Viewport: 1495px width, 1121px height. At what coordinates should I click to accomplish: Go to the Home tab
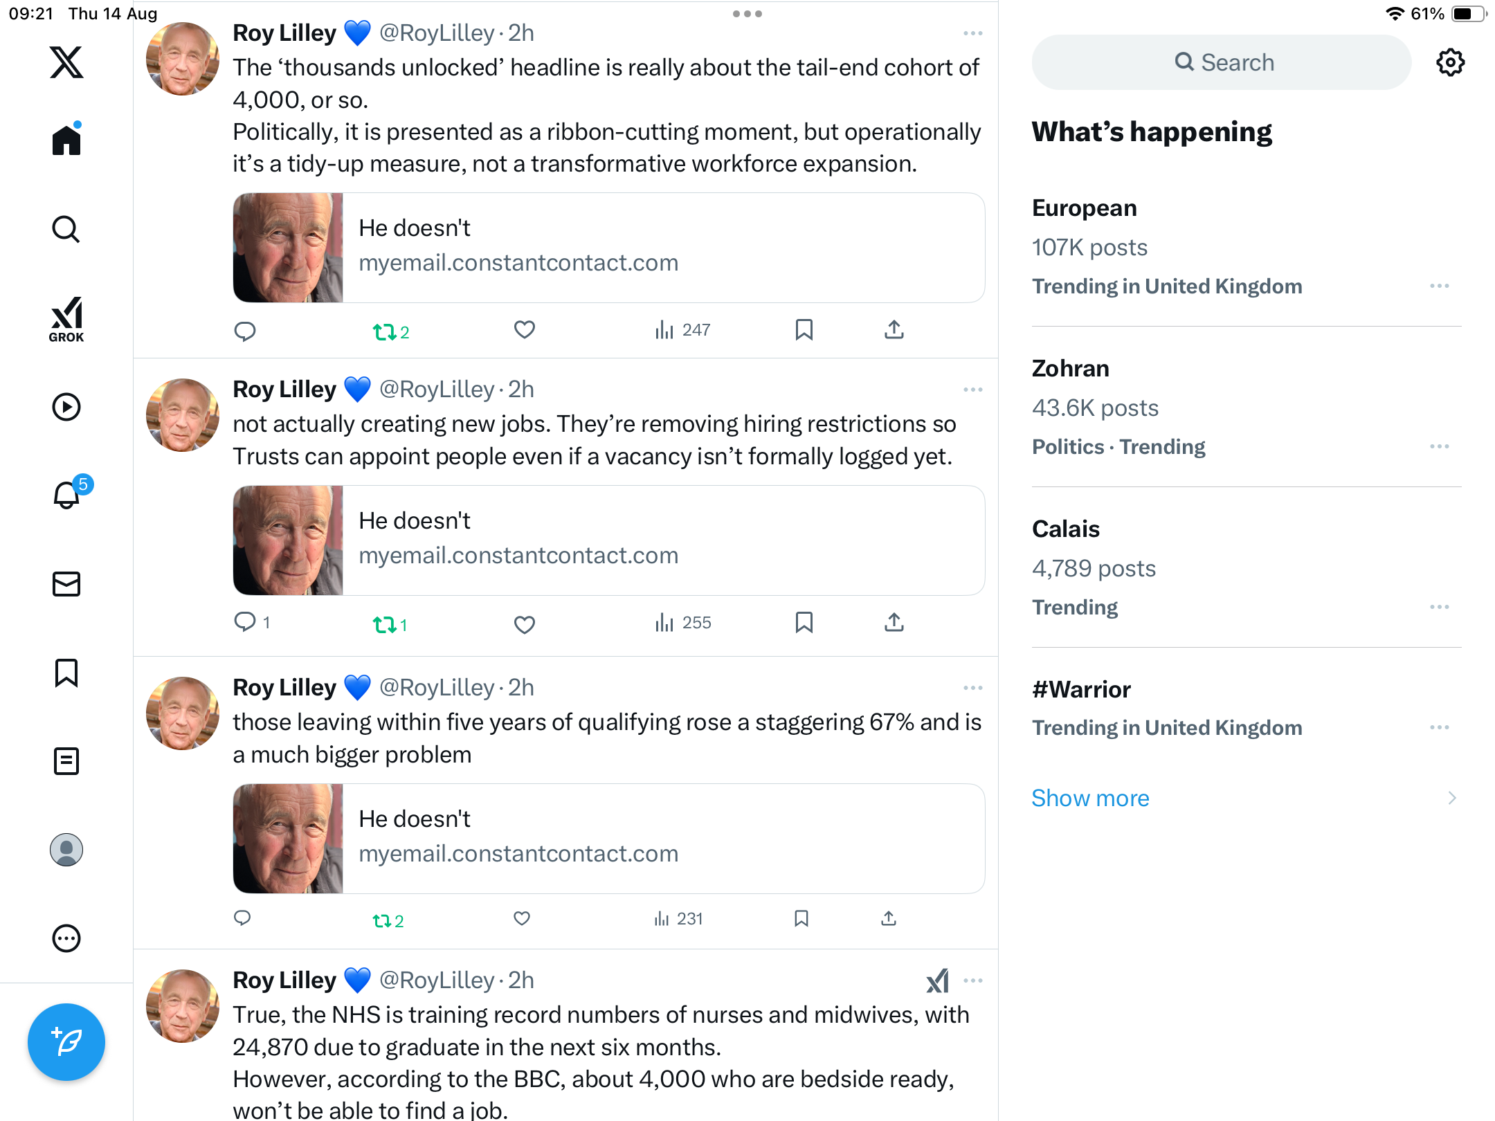(66, 140)
